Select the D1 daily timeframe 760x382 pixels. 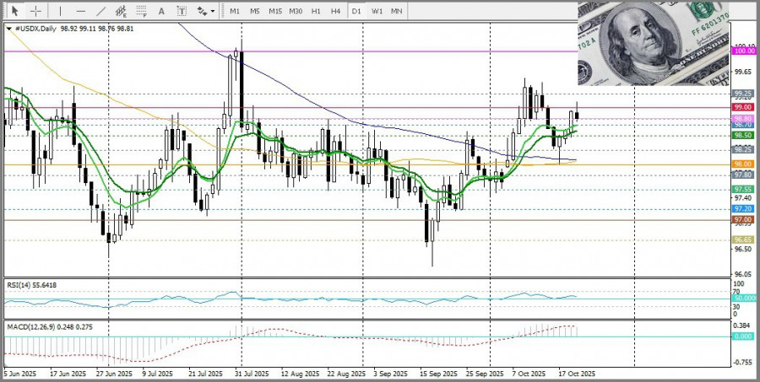(356, 11)
